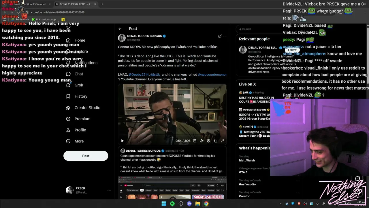
Task: Click the Brave tray icon
Action: (299, 204)
